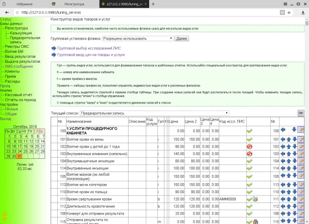Click the red prohibited icon in row 103
The height and width of the screenshot is (224, 309).
pyautogui.click(x=250, y=154)
